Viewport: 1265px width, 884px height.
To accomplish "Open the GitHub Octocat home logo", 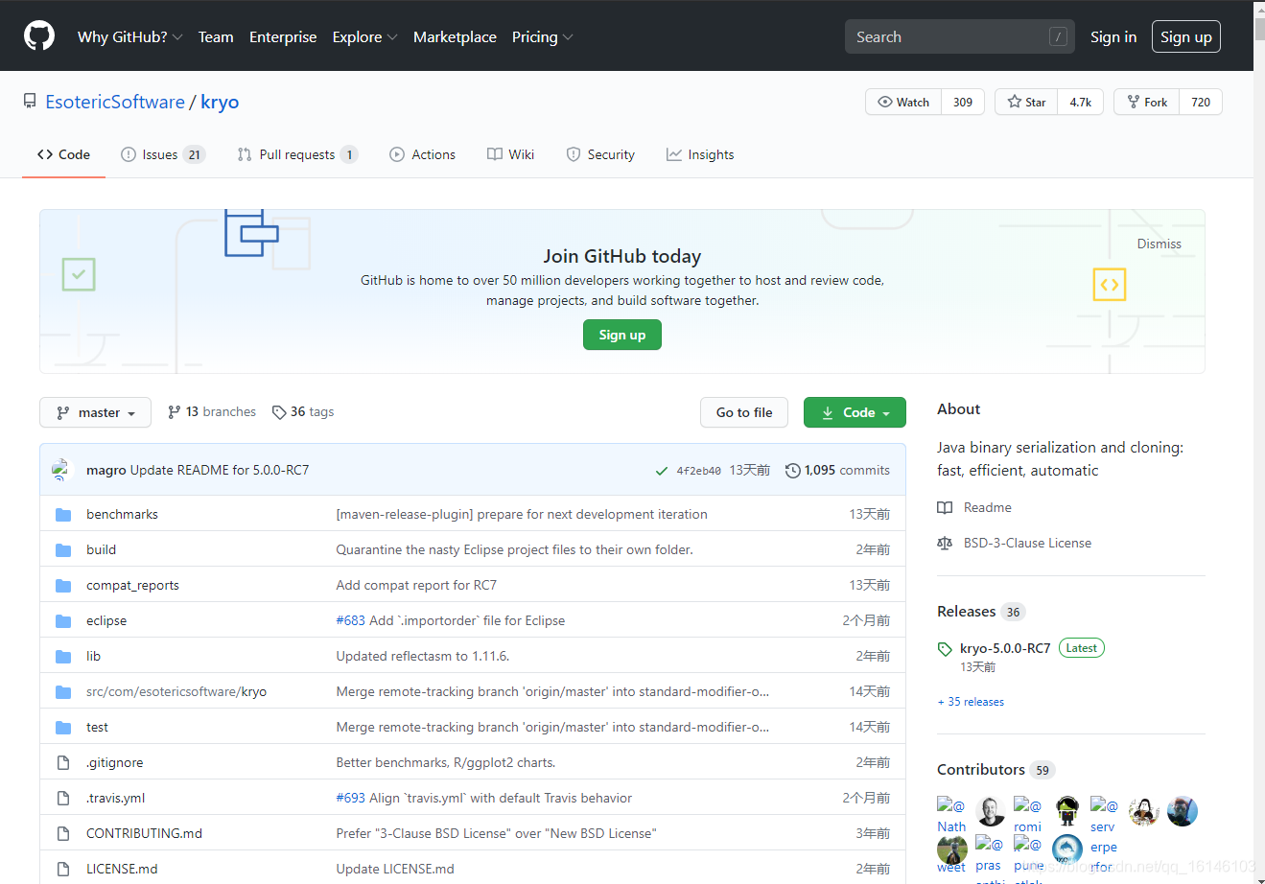I will [39, 36].
